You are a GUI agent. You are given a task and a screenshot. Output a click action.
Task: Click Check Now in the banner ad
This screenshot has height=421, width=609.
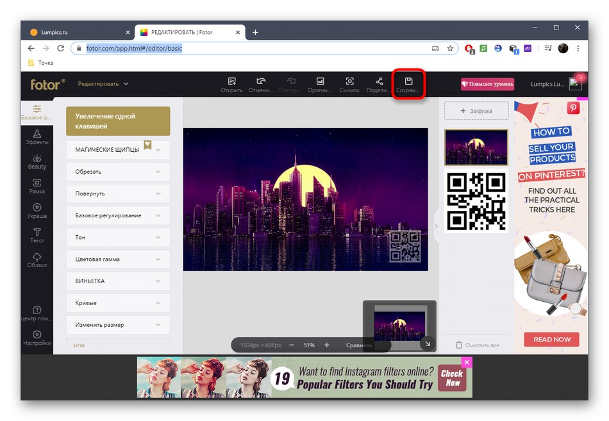(452, 378)
